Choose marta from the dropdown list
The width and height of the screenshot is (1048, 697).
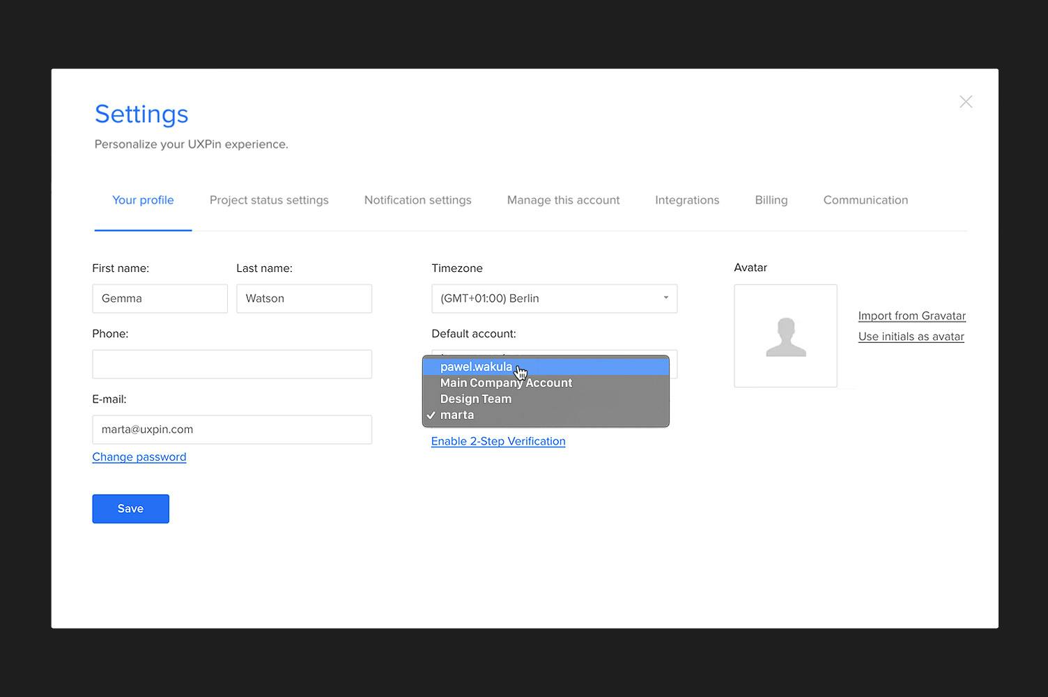pyautogui.click(x=457, y=414)
